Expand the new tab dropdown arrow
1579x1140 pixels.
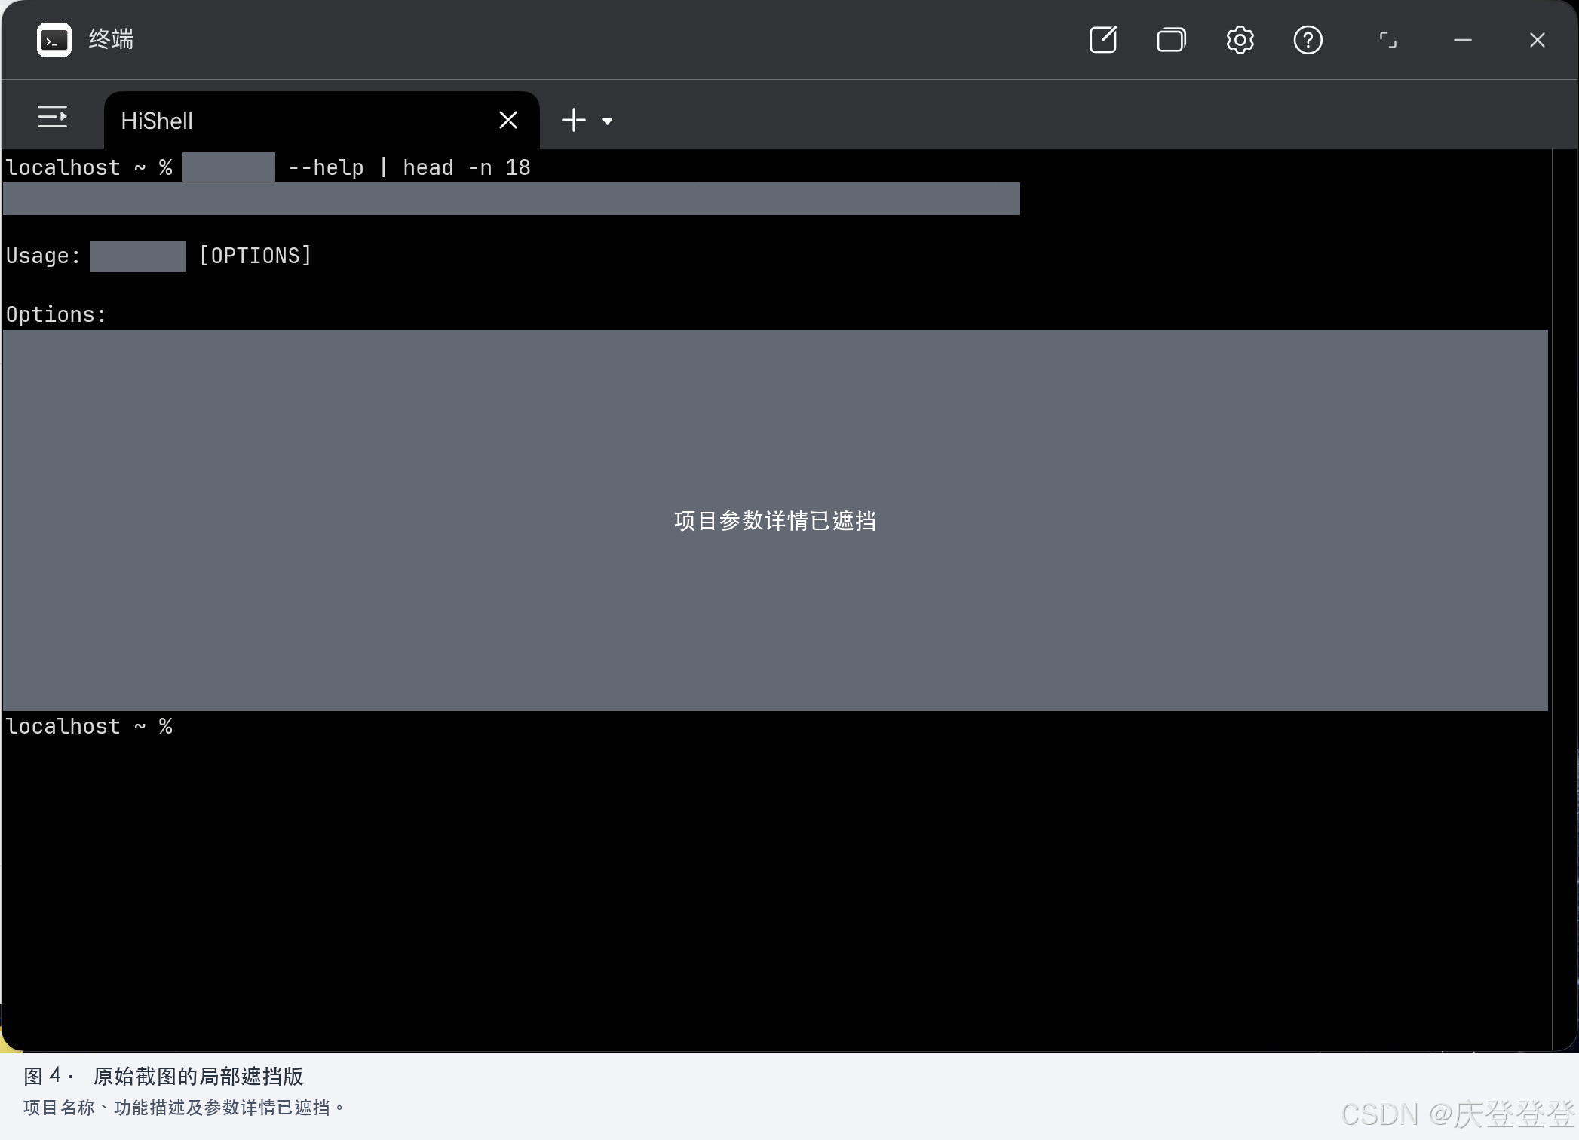(x=607, y=121)
